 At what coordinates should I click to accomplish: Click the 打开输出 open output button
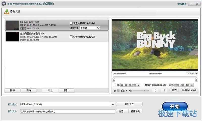coord(135,111)
